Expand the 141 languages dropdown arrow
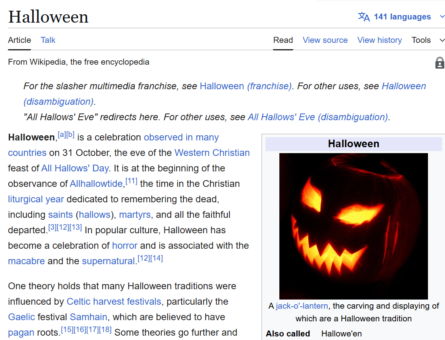 point(442,17)
